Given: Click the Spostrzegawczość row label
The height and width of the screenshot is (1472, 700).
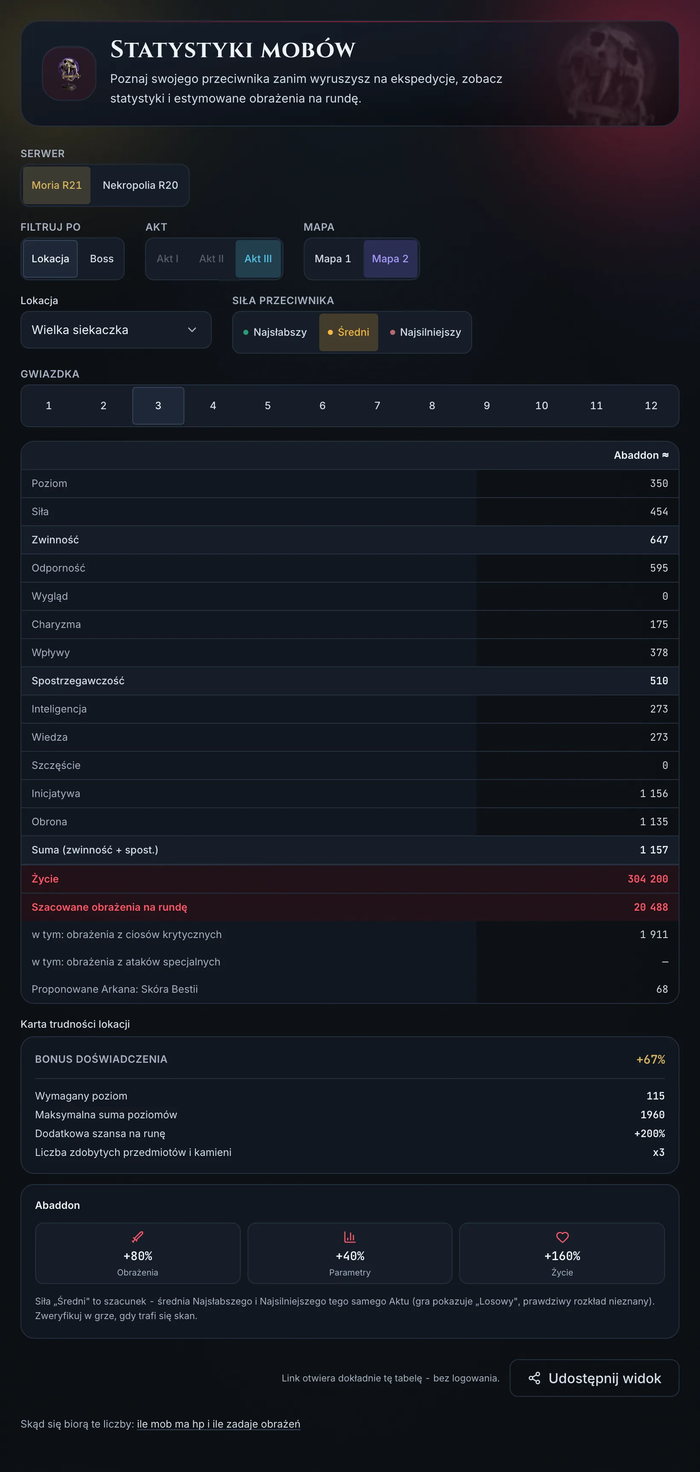Looking at the screenshot, I should (78, 680).
